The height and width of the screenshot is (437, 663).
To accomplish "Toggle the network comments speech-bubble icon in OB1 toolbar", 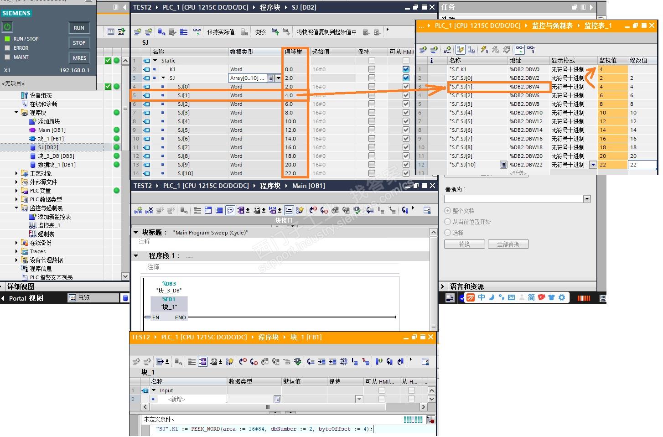I will 230,210.
